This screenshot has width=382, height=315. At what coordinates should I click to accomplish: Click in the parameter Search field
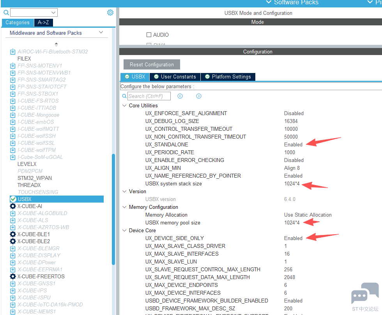pos(149,96)
